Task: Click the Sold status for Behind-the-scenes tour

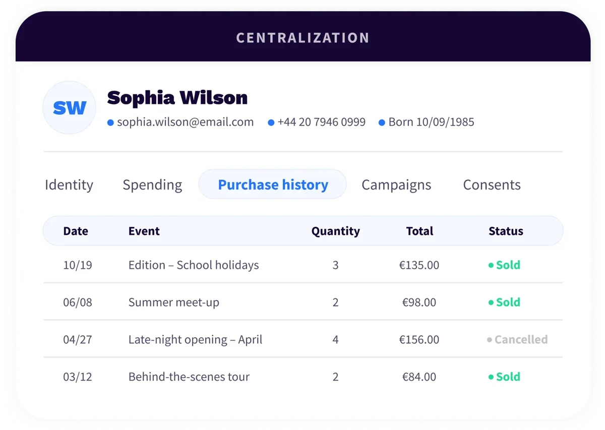Action: (504, 377)
